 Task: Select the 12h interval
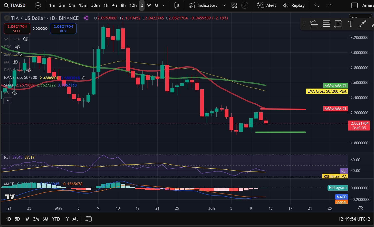tap(133, 5)
